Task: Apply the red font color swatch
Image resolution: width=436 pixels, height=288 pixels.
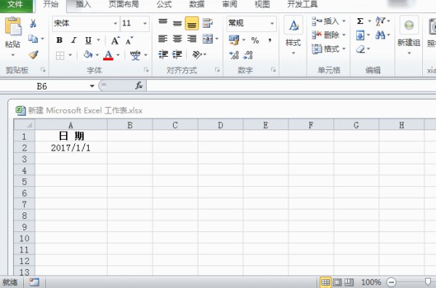Action: click(x=108, y=55)
